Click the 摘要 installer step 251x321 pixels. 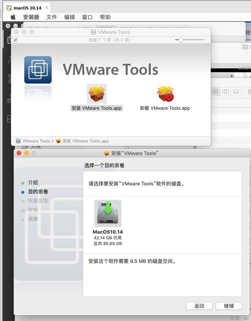click(33, 219)
